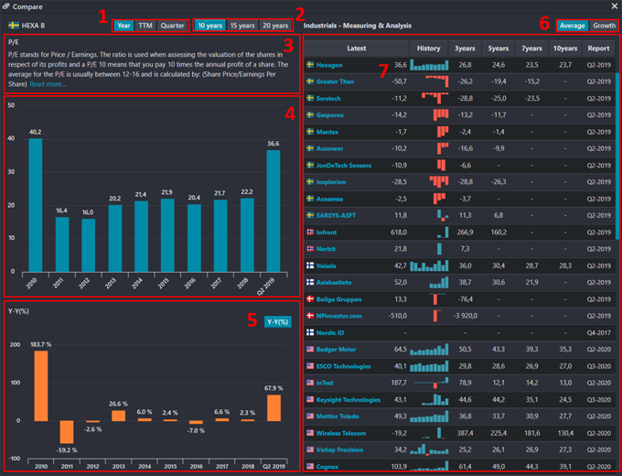Open Mettler Toledo company link

click(338, 416)
